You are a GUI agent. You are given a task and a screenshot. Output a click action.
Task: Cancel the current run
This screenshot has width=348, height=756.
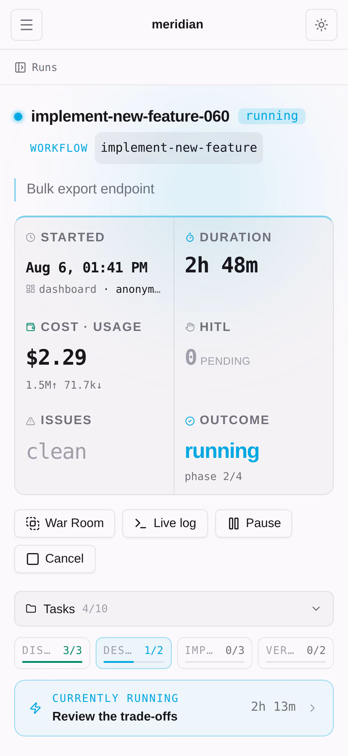tap(55, 559)
